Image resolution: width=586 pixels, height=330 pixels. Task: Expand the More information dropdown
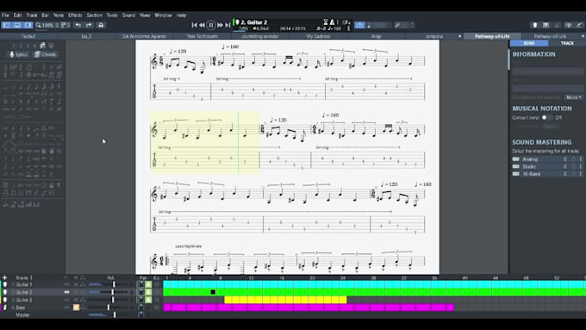point(574,97)
